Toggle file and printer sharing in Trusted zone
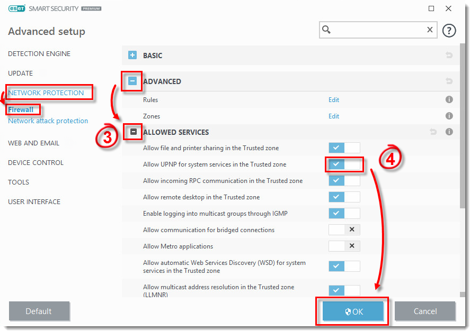 point(344,148)
